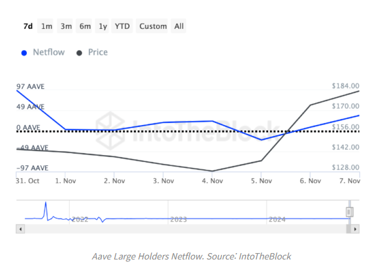The image size is (388, 271).
Task: Click the navigator scrollbar track
Action: [186, 228]
